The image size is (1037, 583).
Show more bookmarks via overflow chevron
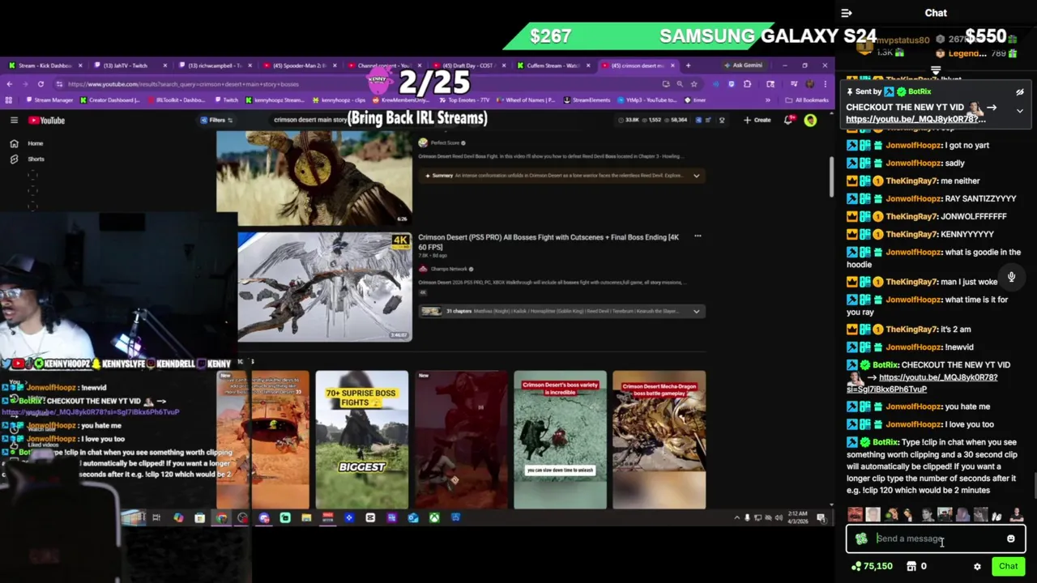pos(767,100)
